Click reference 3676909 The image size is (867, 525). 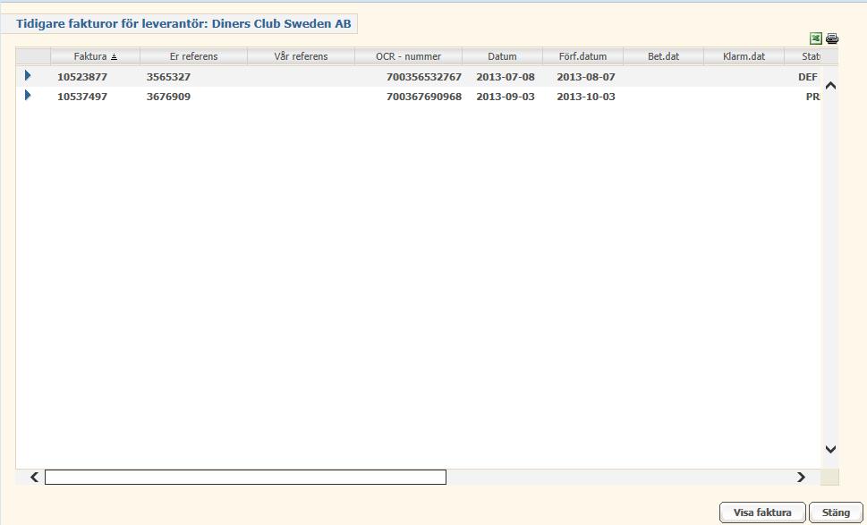pos(168,97)
